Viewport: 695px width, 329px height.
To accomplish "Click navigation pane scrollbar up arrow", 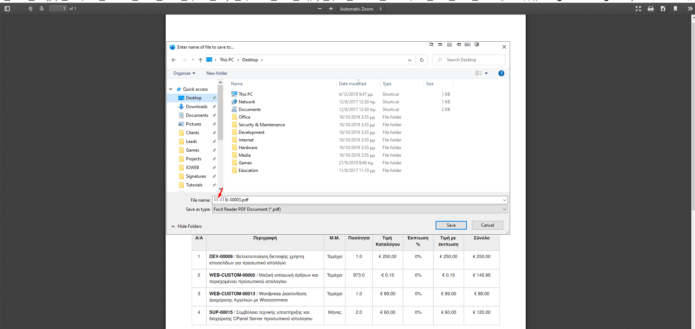I will [x=220, y=83].
